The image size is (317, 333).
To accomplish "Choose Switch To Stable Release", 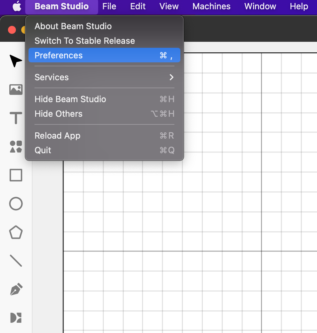I will click(85, 41).
